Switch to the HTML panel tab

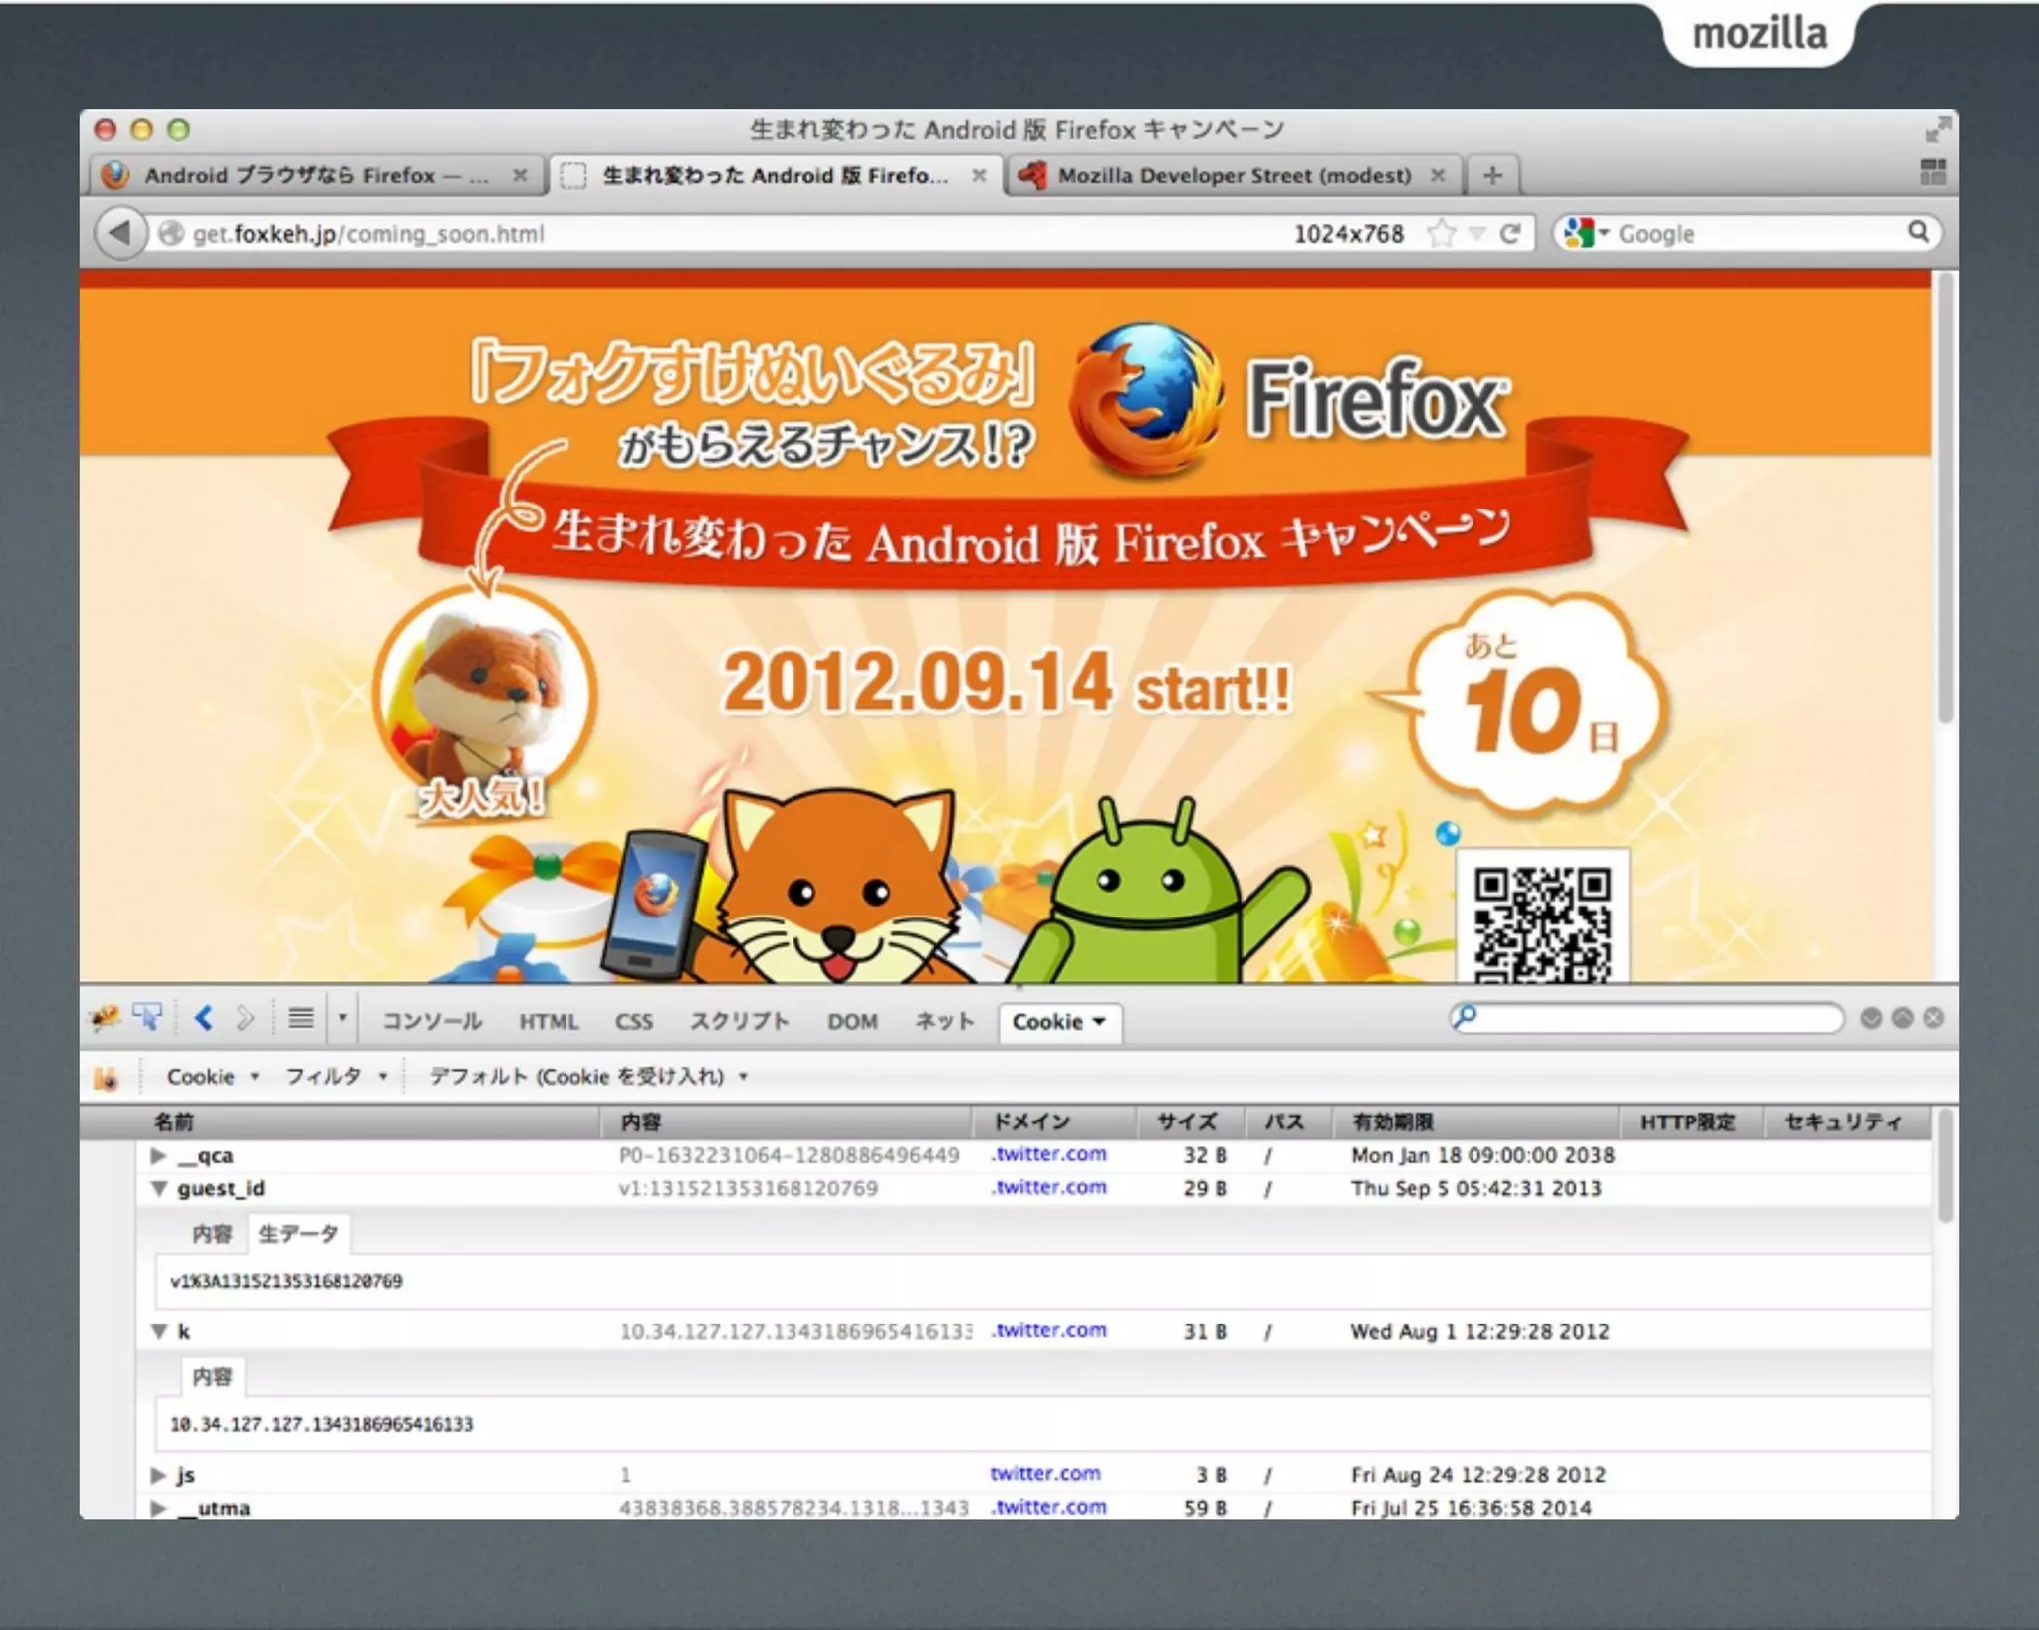pyautogui.click(x=548, y=1022)
